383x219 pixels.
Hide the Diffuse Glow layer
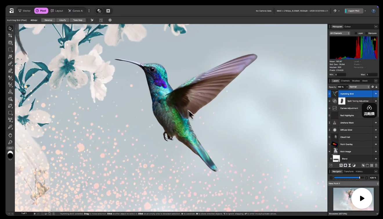coord(376,130)
